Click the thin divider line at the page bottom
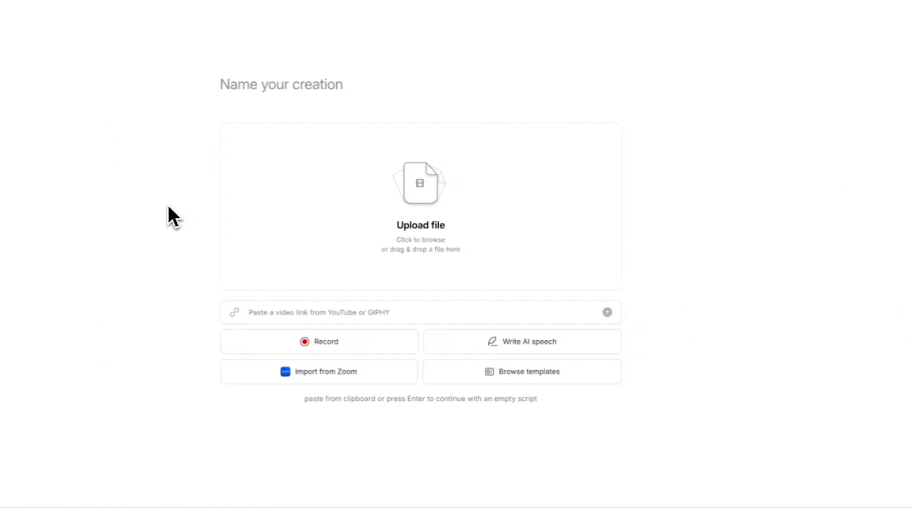 coord(456,508)
